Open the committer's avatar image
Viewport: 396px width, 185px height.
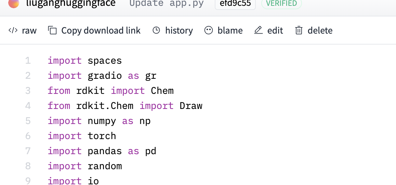click(14, 3)
